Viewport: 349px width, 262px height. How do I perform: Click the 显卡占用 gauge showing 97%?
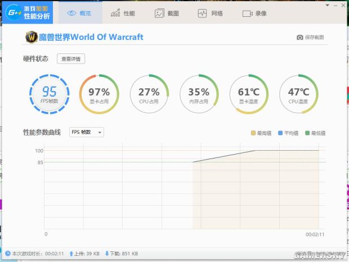click(x=99, y=94)
